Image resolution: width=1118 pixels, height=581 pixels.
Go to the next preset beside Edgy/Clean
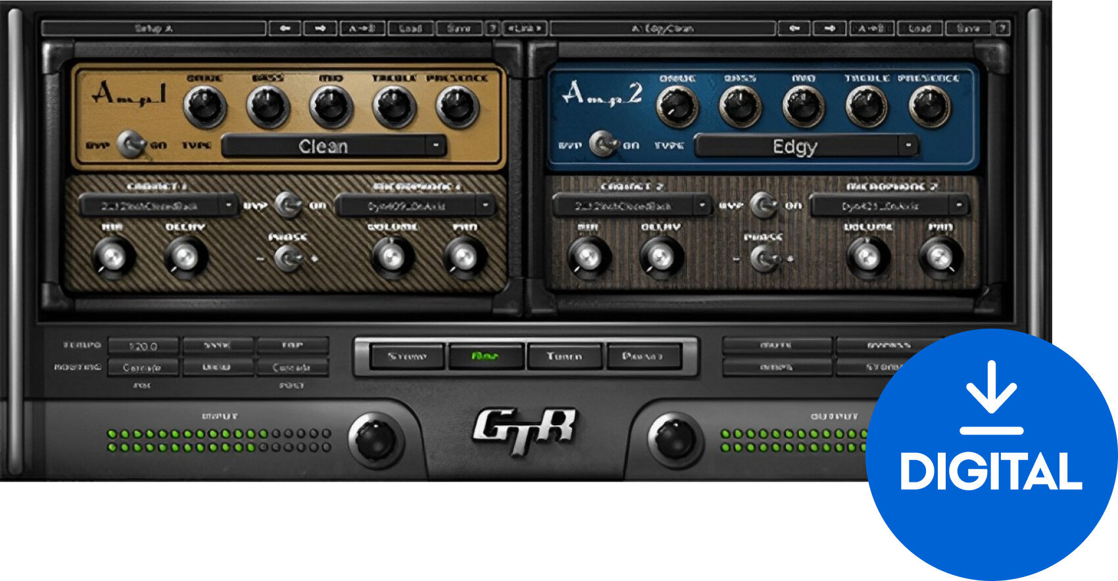pos(830,28)
